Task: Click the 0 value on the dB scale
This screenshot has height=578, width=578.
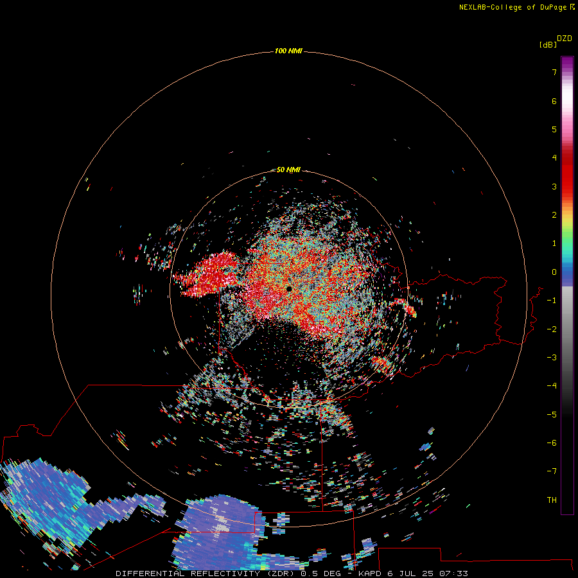Action: pos(554,272)
